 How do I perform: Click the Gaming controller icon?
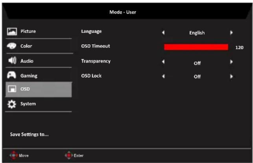click(x=12, y=75)
